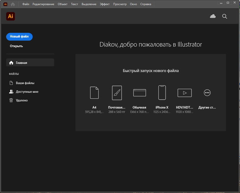Minimize the Illustrator window
The width and height of the screenshot is (240, 193).
[221, 3]
